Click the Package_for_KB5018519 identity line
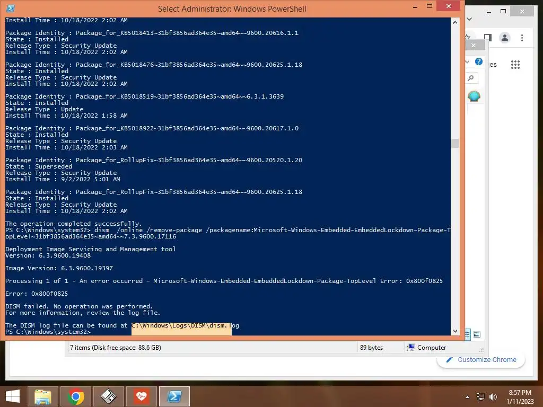This screenshot has width=543, height=407. 144,96
